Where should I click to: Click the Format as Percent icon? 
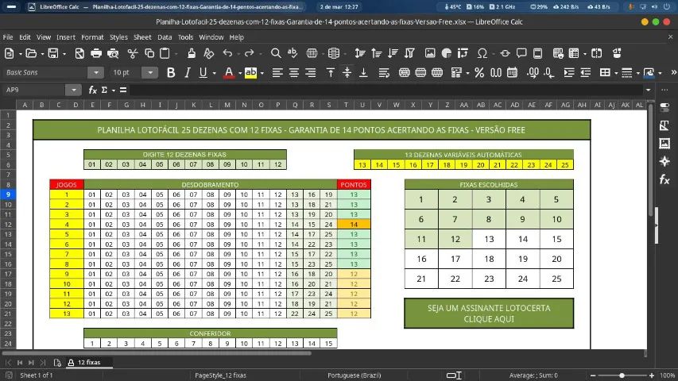479,72
